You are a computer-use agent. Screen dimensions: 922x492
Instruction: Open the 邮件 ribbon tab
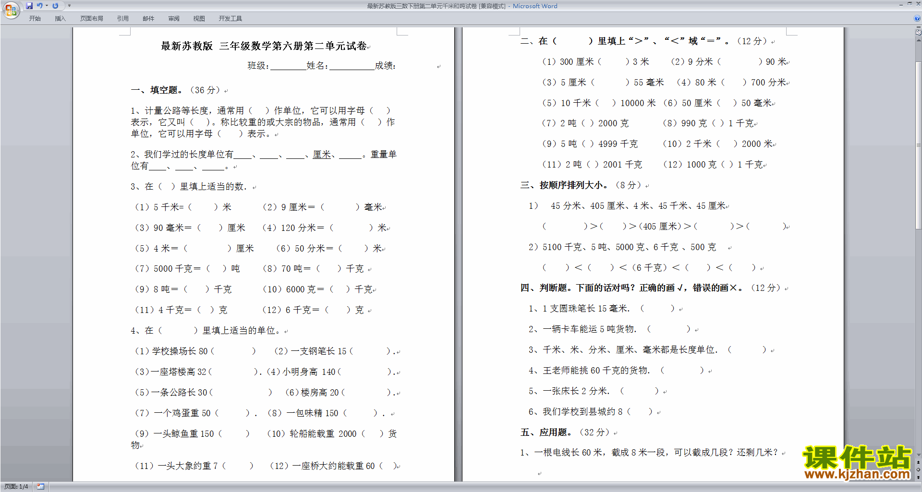[148, 19]
